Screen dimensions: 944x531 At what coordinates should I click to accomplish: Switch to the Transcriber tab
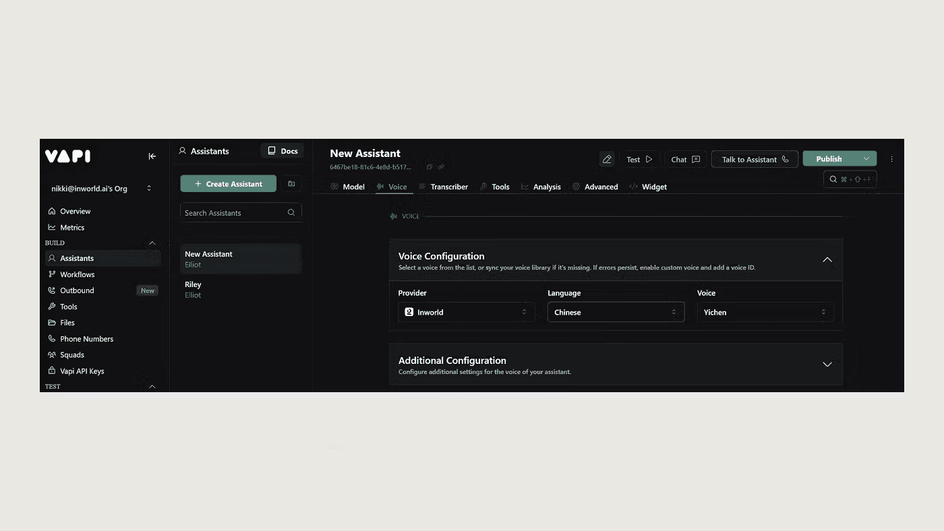point(443,187)
